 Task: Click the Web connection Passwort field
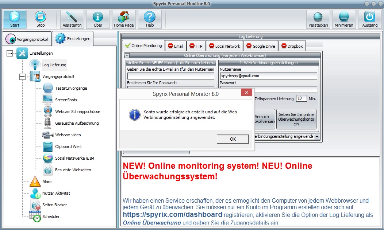click(285, 89)
